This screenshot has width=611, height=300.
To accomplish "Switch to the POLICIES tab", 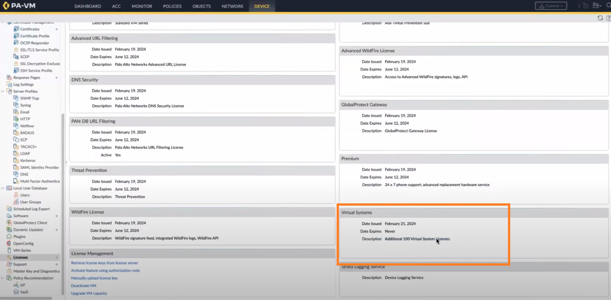I will (172, 6).
